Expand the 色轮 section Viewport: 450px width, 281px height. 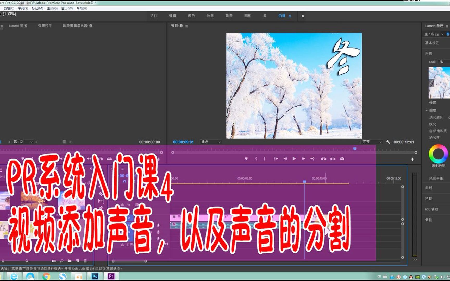(x=429, y=199)
